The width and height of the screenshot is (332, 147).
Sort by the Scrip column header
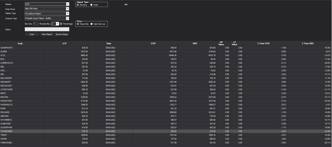click(22, 43)
